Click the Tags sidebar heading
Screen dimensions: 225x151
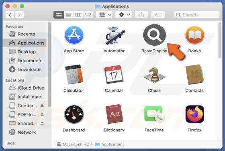(x=10, y=143)
